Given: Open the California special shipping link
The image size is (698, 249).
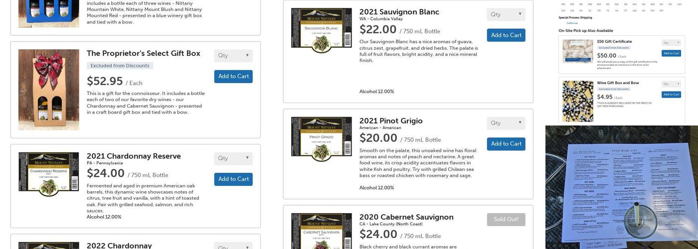Looking at the screenshot, I should pos(572,23).
